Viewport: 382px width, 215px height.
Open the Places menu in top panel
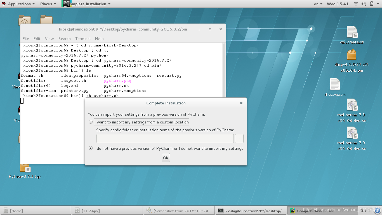click(x=48, y=4)
